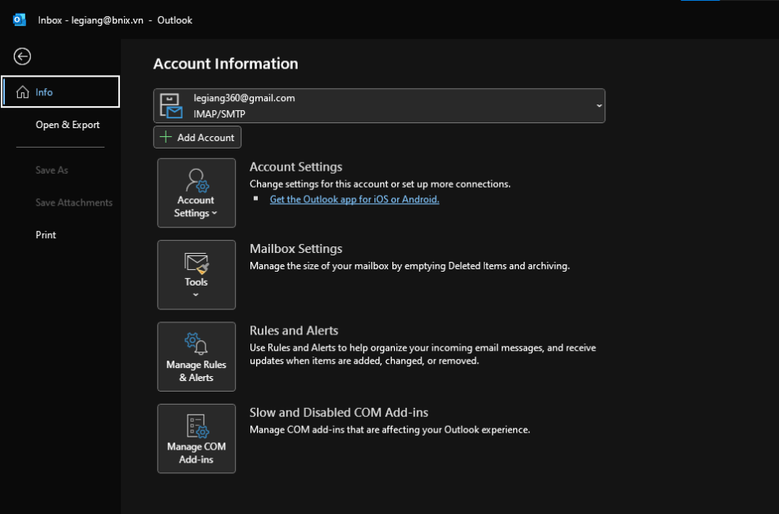Click the Mailbox Settings heading

295,249
